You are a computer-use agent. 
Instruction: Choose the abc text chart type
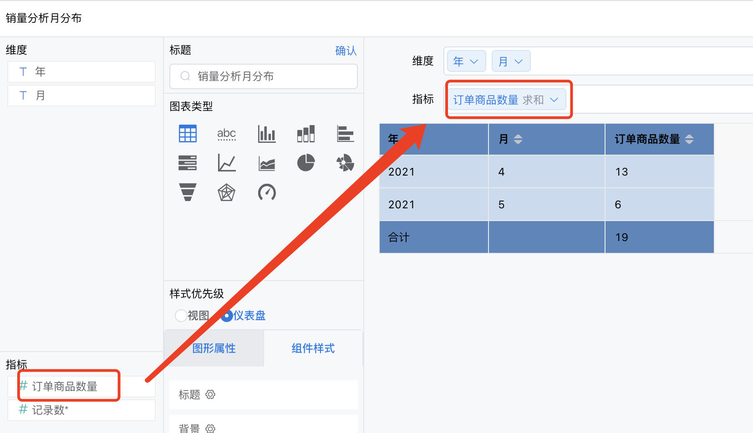click(226, 134)
